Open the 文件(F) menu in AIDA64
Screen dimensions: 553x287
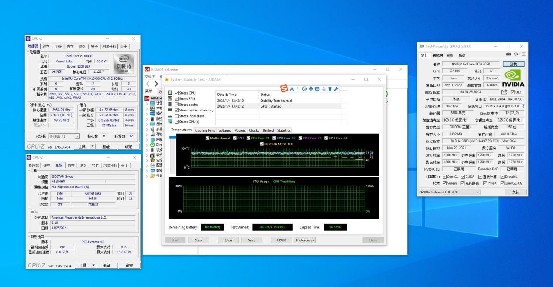150,77
